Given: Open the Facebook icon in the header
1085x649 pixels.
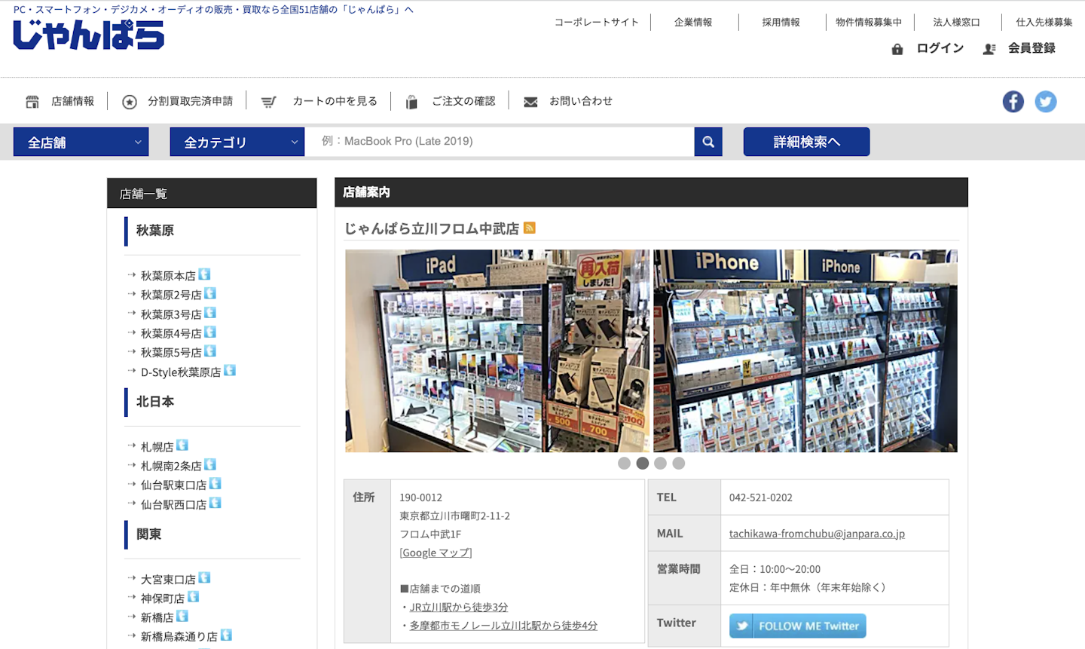Looking at the screenshot, I should 1013,101.
